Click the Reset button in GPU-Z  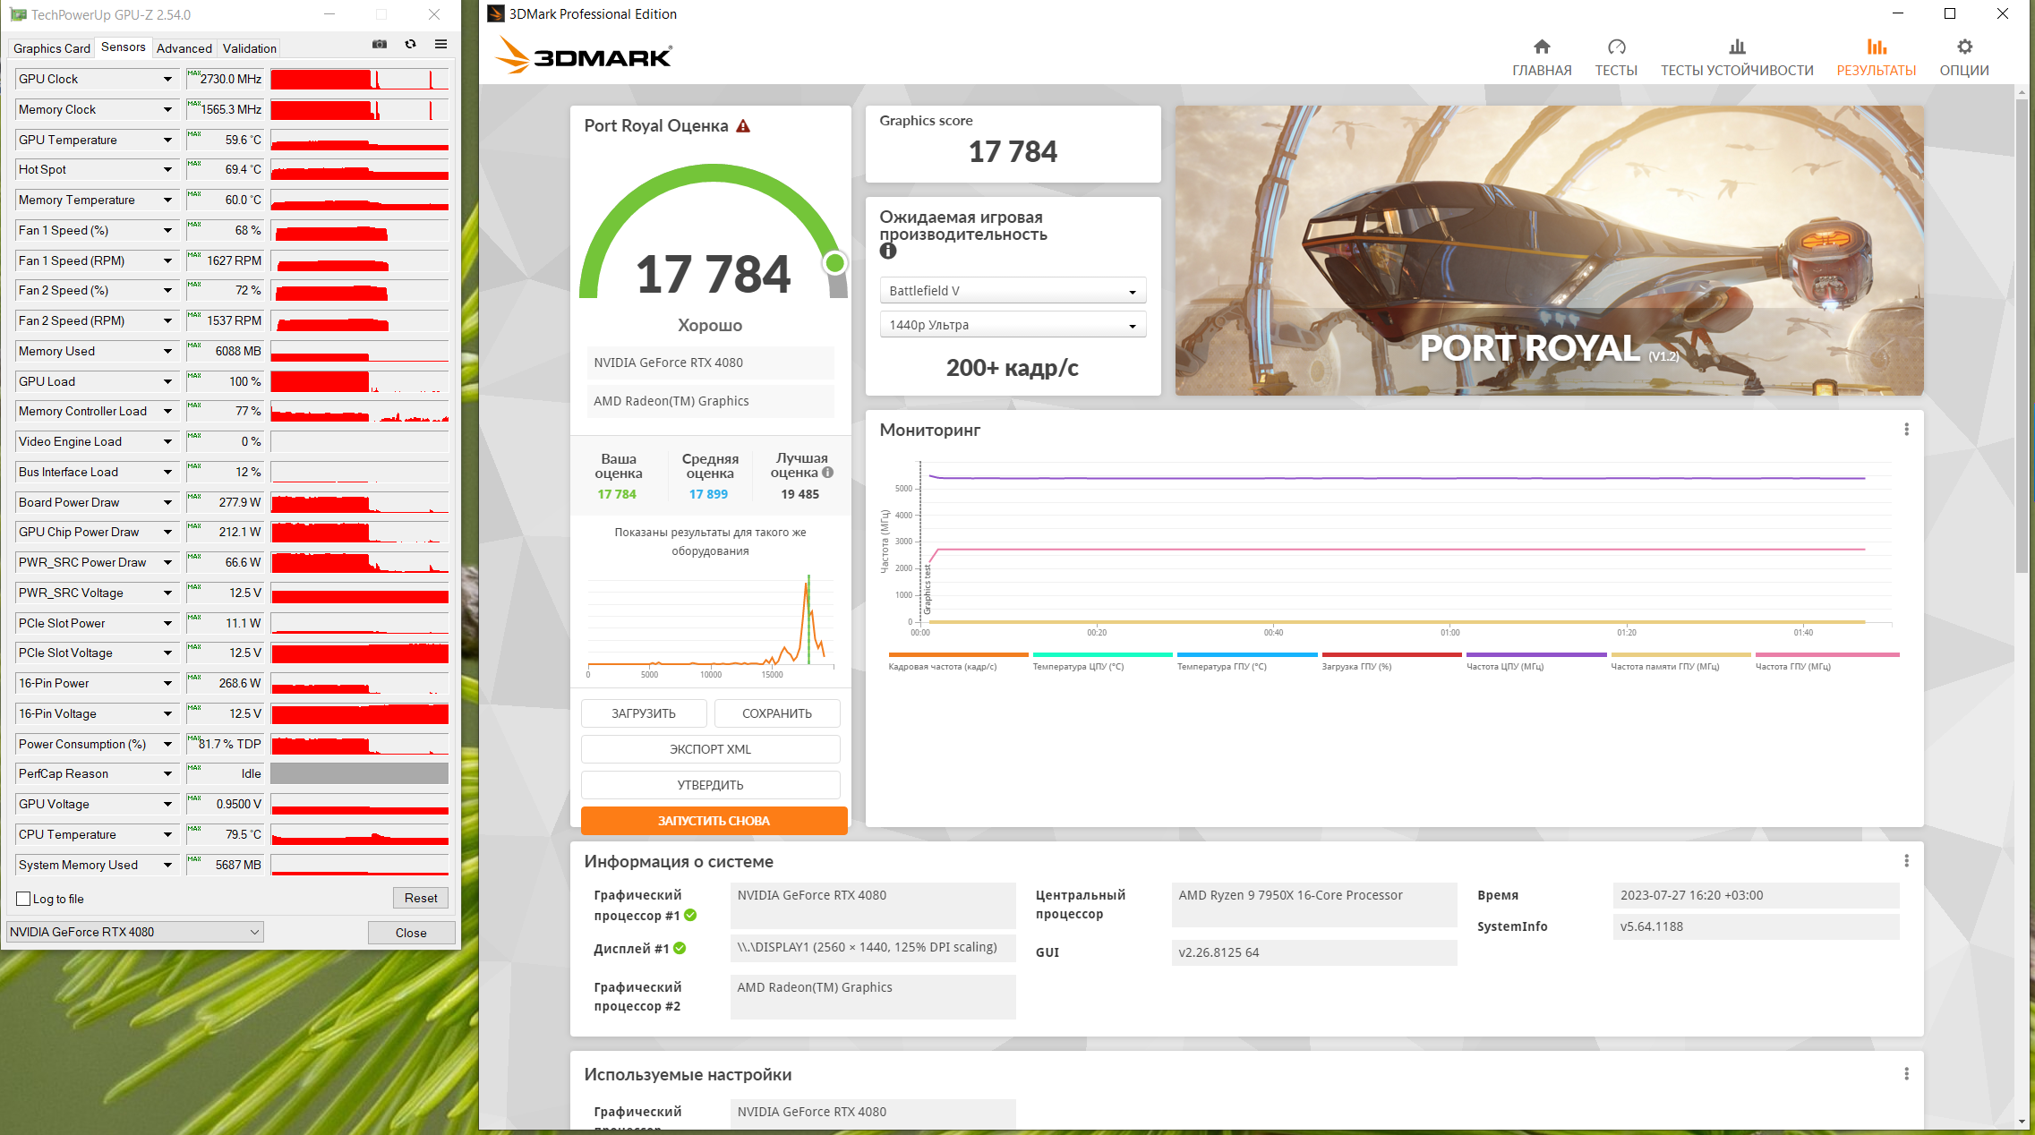pyautogui.click(x=420, y=898)
